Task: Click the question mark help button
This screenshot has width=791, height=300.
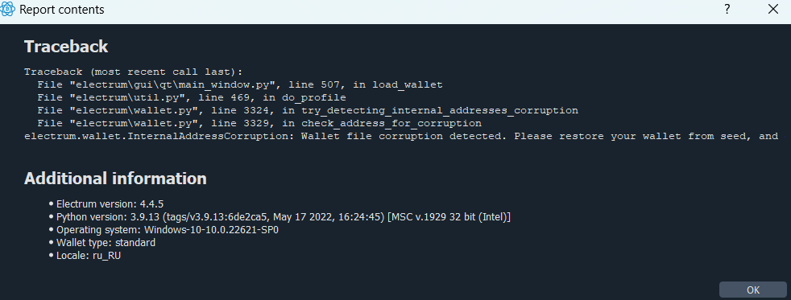Action: 727,9
